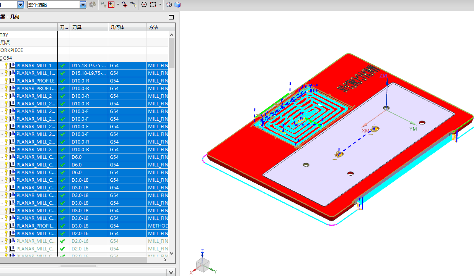
Task: Click the lightbulb icon in PLANAR_PROFILE row
Action: (x=6, y=81)
